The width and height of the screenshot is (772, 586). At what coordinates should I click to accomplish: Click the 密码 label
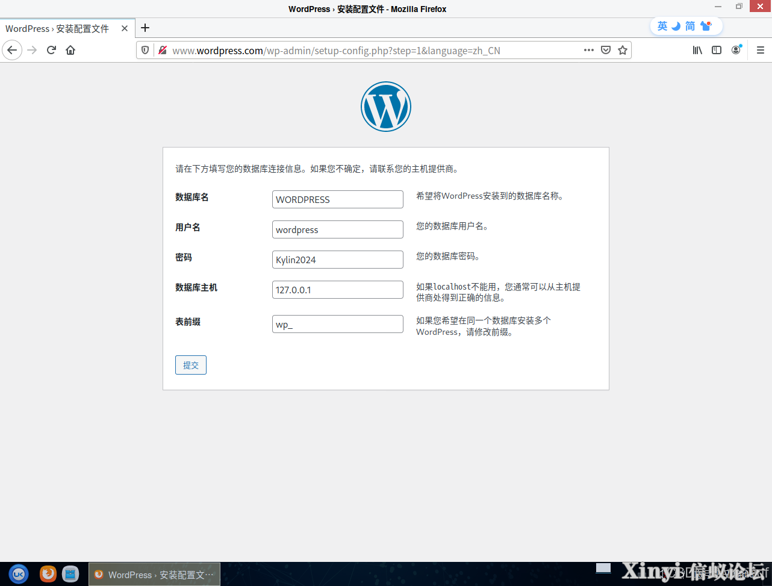click(x=184, y=257)
